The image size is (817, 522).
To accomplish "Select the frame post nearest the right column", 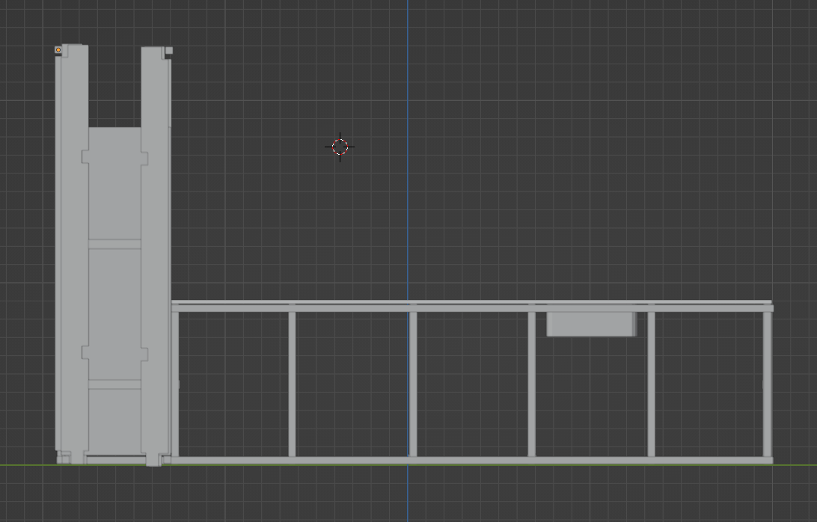I will point(175,384).
